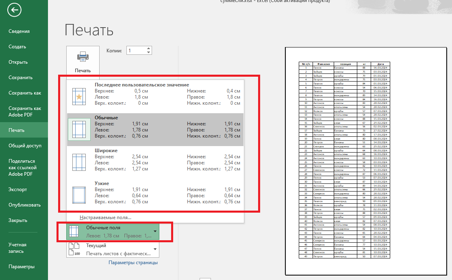Click 0,5 см Верхнее value in last custom
Image resolution: width=452 pixels, height=280 pixels.
(141, 91)
